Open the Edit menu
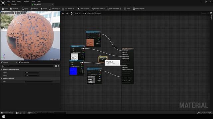213x119 pixels. (x=13, y=1)
